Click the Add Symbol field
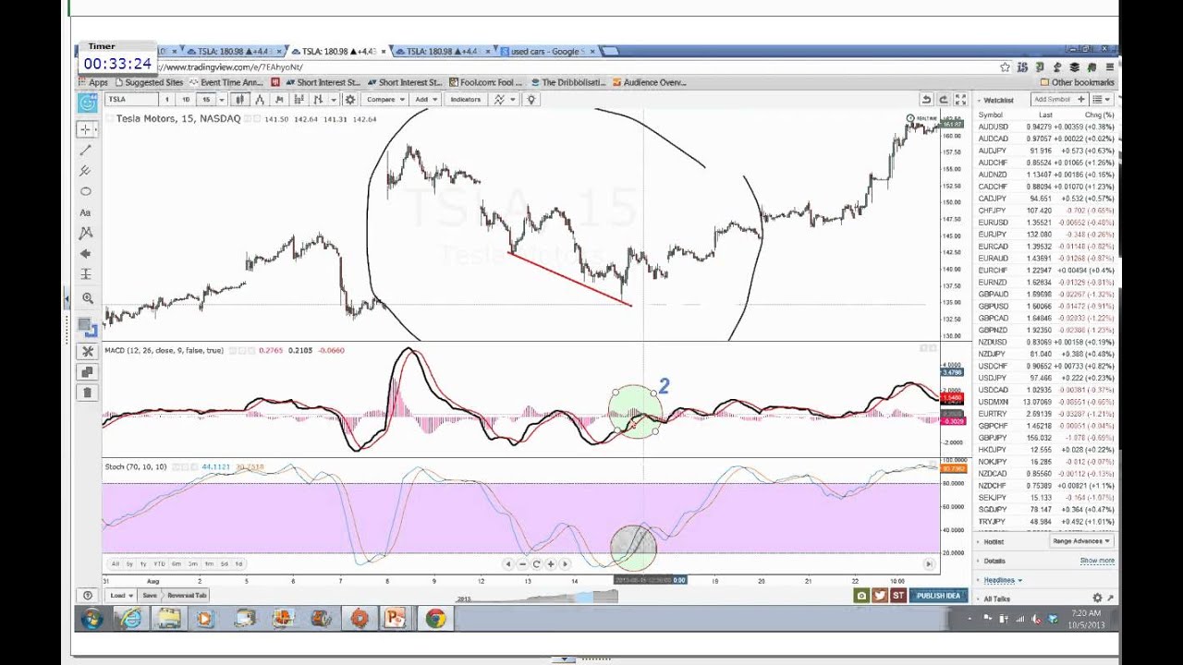 1059,99
